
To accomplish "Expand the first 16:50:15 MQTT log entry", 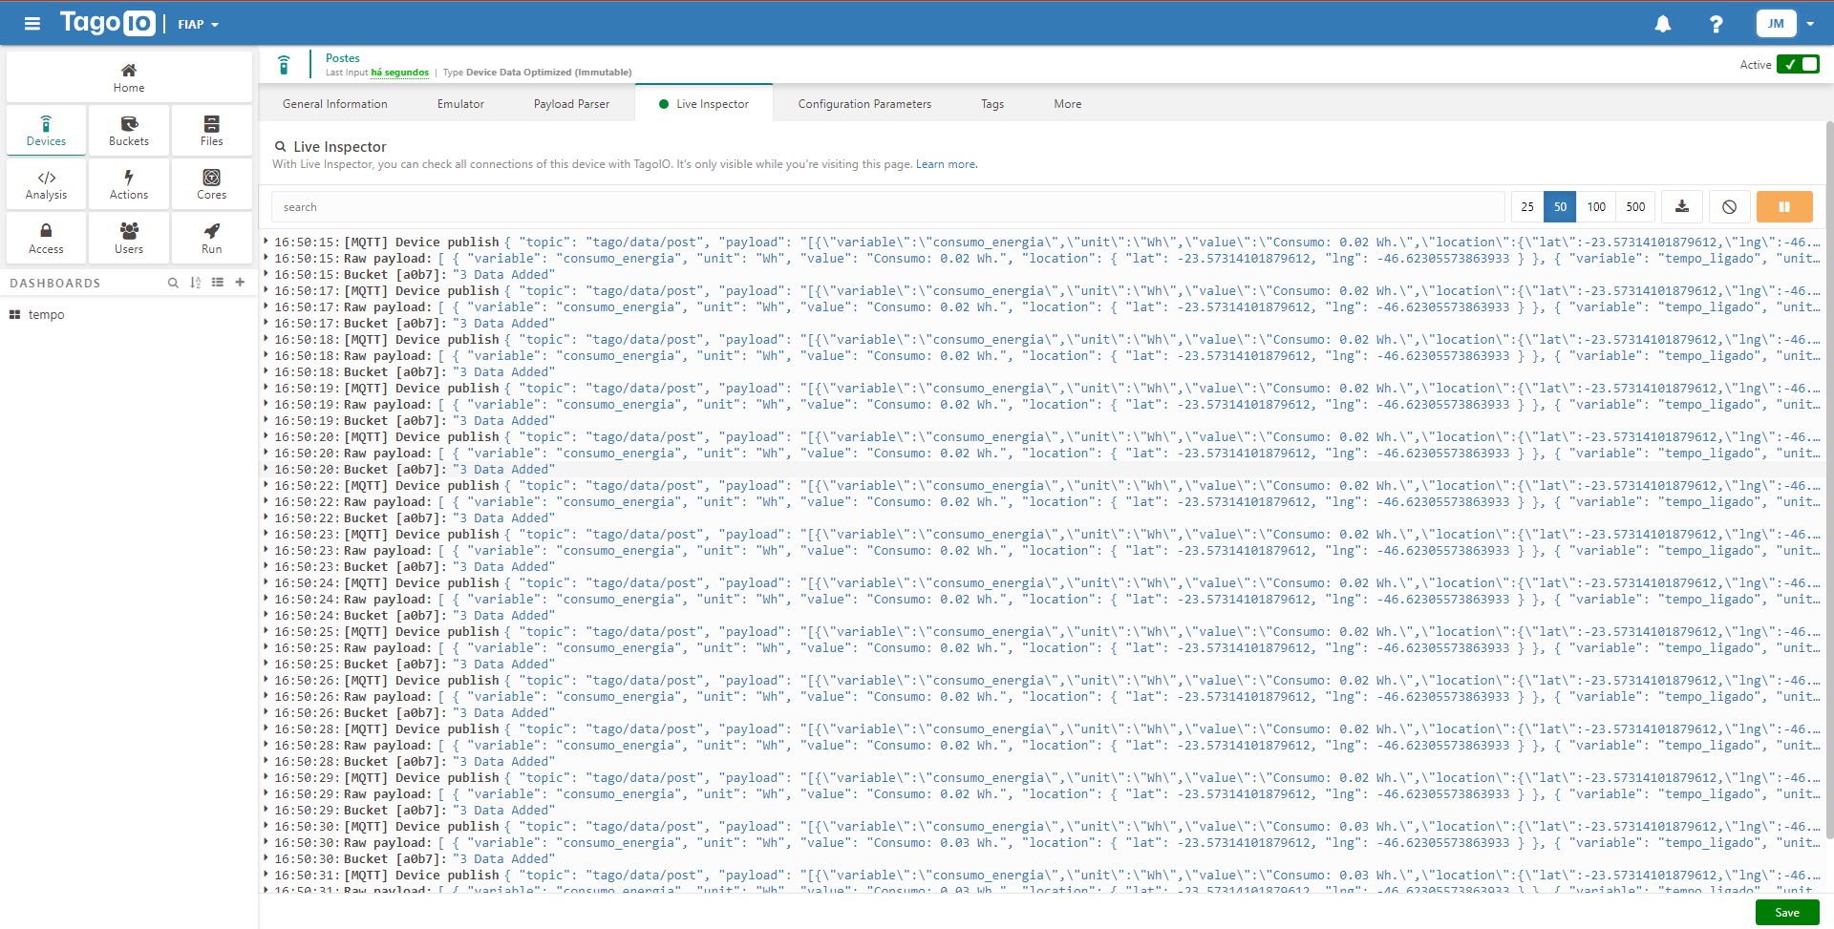I will tap(267, 242).
